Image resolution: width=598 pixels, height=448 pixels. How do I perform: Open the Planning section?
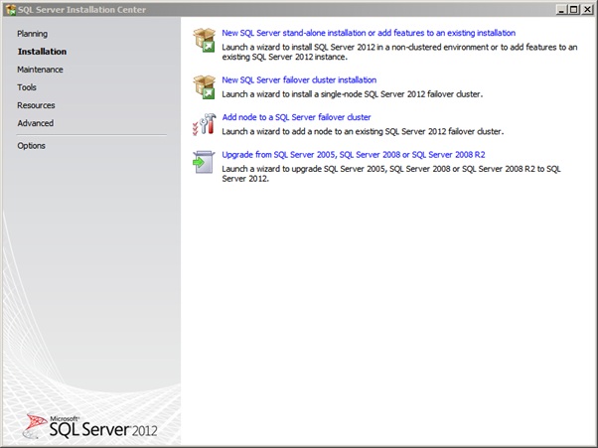coord(32,34)
